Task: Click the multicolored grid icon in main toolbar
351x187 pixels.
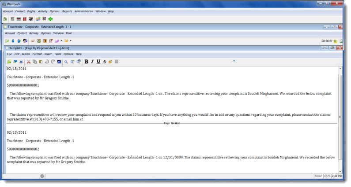Action: pyautogui.click(x=44, y=19)
